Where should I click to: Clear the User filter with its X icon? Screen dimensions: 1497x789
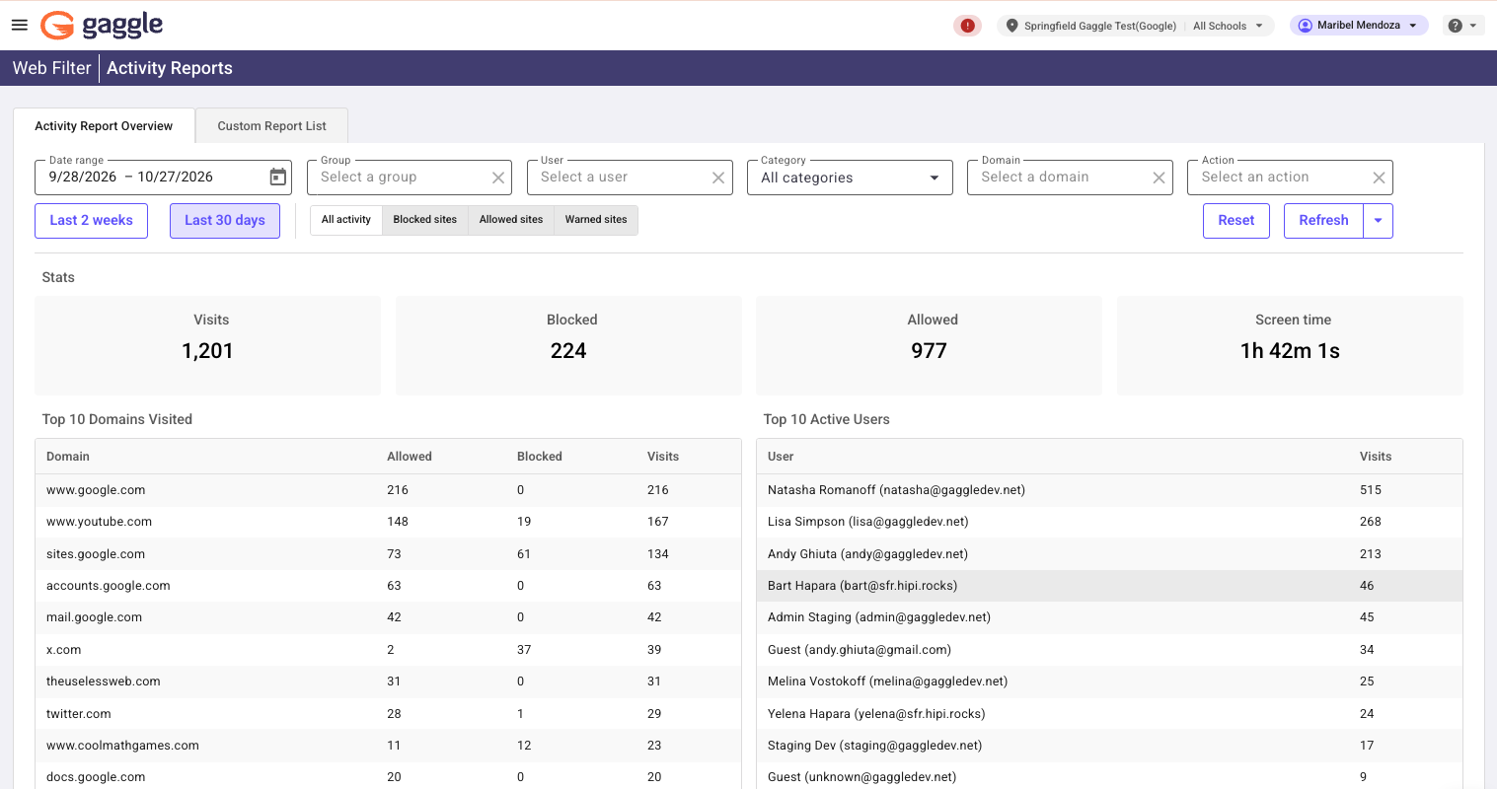pyautogui.click(x=718, y=178)
